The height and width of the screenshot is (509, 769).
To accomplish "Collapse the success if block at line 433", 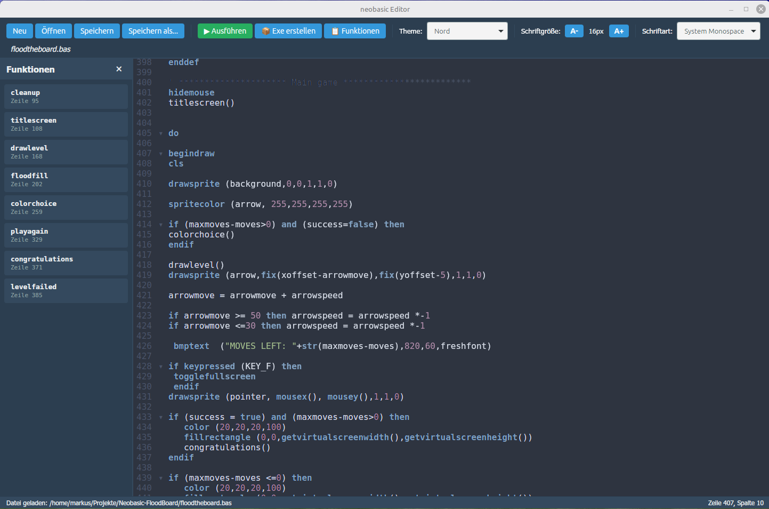I will (161, 417).
